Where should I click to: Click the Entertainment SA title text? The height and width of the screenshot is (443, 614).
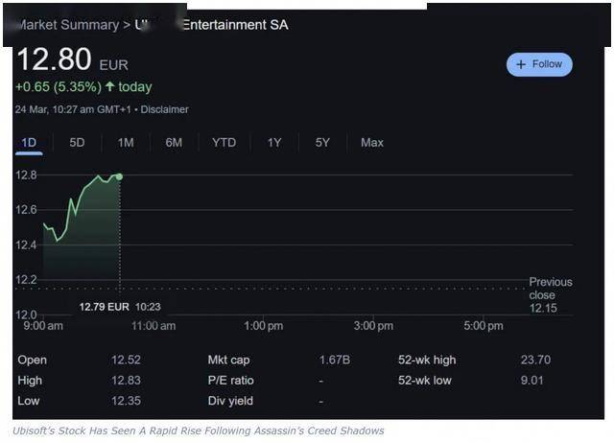point(235,25)
